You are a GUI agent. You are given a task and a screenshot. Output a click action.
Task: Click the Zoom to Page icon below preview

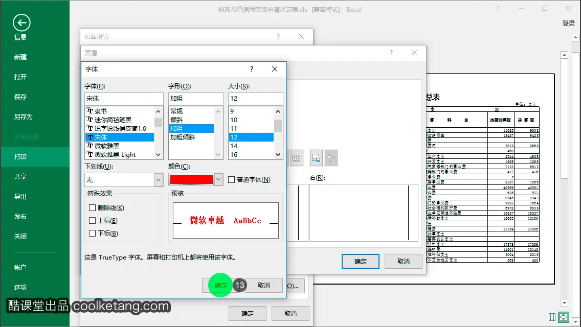click(x=563, y=317)
